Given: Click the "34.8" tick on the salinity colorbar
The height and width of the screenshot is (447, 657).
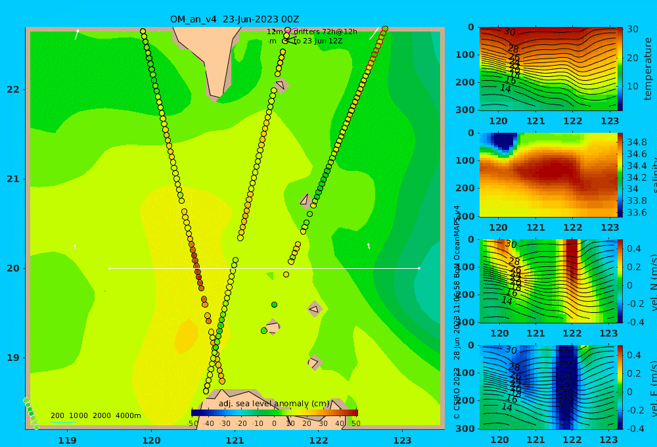Looking at the screenshot, I should click(x=637, y=142).
